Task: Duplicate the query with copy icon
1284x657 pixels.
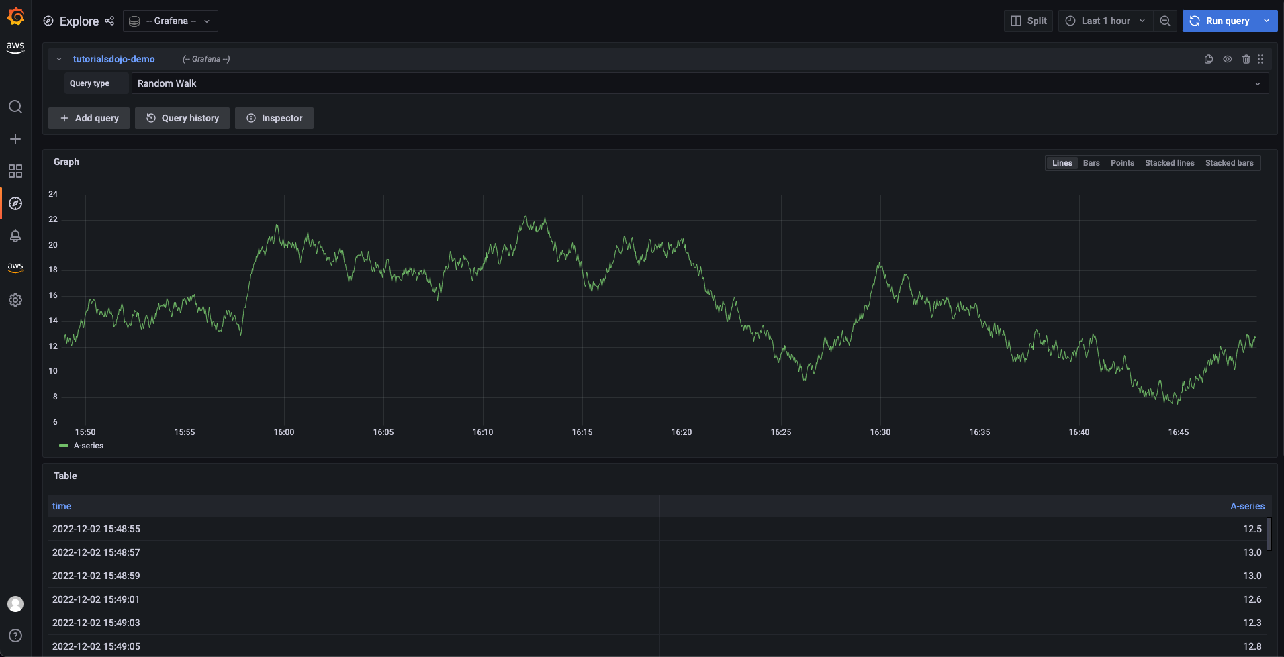Action: [x=1208, y=59]
